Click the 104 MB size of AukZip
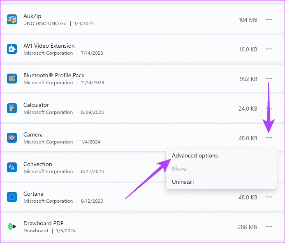Screen dimensions: 285x243 coord(248,20)
